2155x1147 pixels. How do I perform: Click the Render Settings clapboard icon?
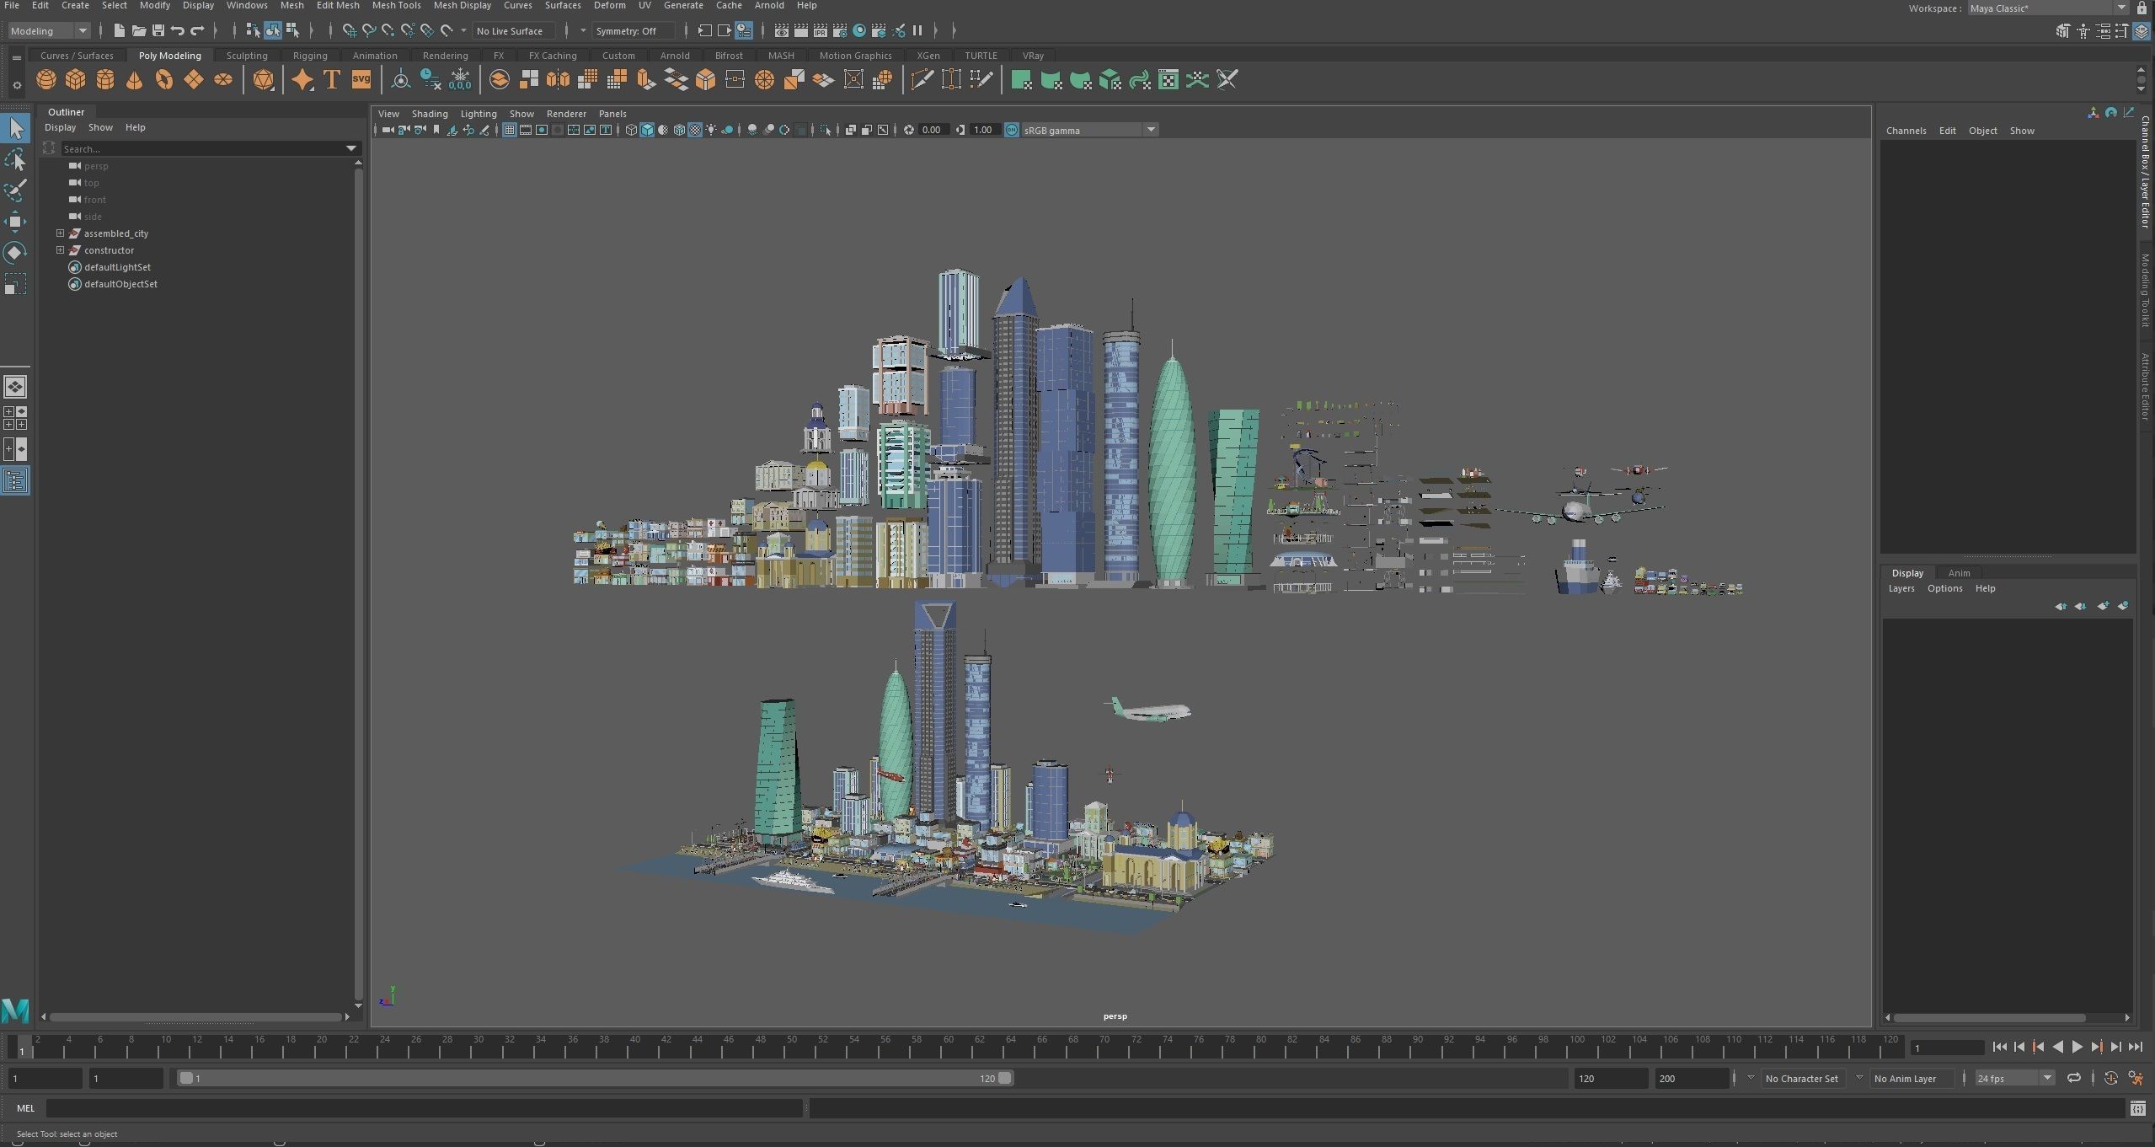point(839,31)
